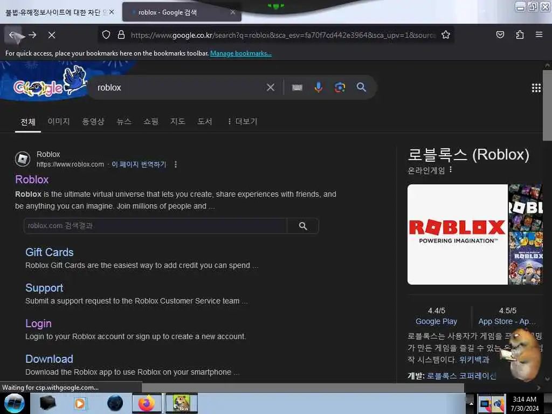Open the Download sitelink

pyautogui.click(x=49, y=359)
